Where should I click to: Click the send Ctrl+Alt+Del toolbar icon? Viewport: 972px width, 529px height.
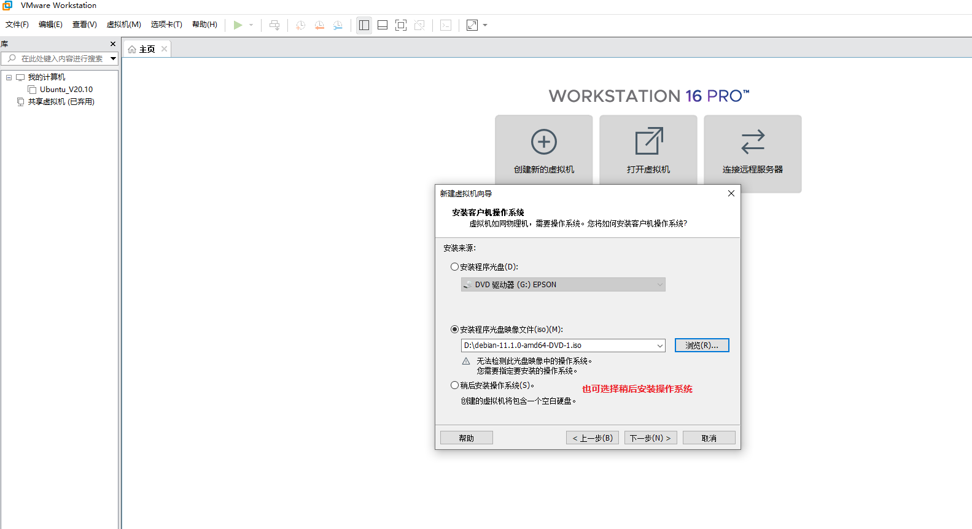(x=274, y=25)
